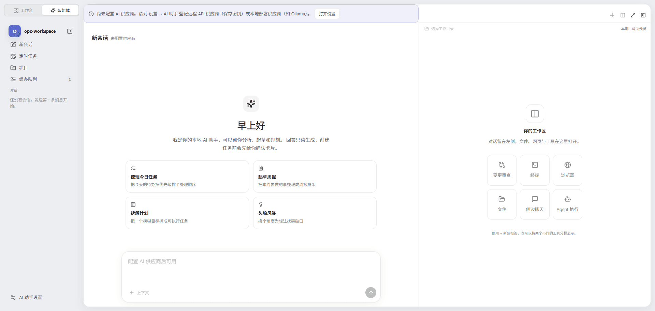Open the 浏览器 tool
The width and height of the screenshot is (655, 311).
[568, 170]
